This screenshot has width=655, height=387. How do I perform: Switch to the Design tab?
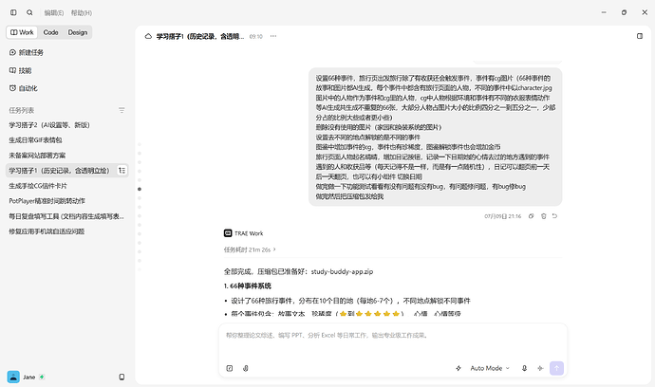(78, 32)
